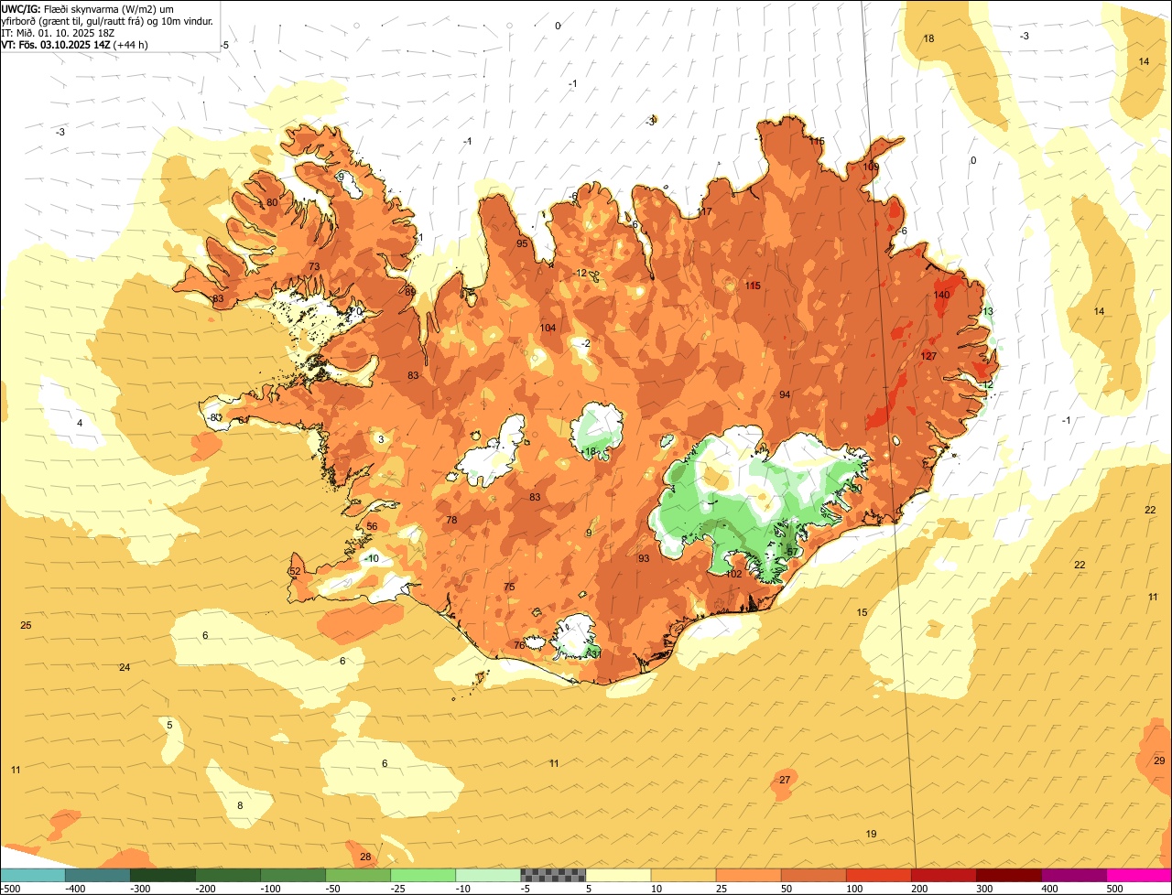Click the 140 heat flux value in East Iceland
Image resolution: width=1172 pixels, height=895 pixels.
[x=941, y=295]
